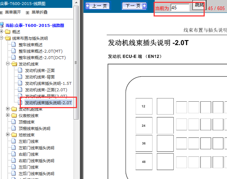Open 整车线束概述-2.0T(MT) document
The width and height of the screenshot is (227, 179).
point(41,51)
